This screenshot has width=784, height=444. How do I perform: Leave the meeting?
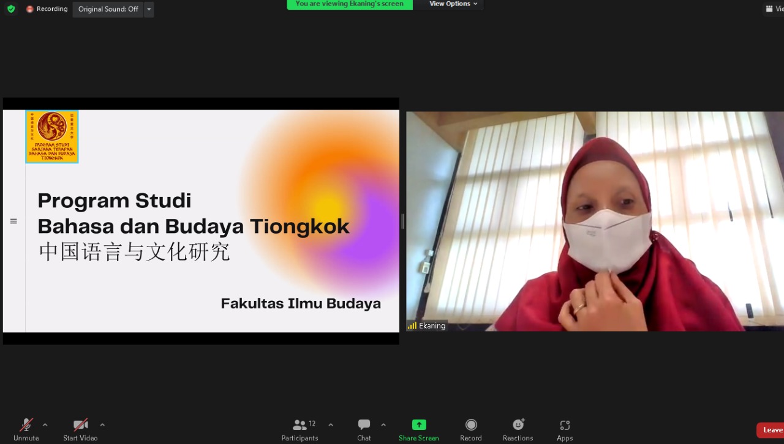coord(772,429)
